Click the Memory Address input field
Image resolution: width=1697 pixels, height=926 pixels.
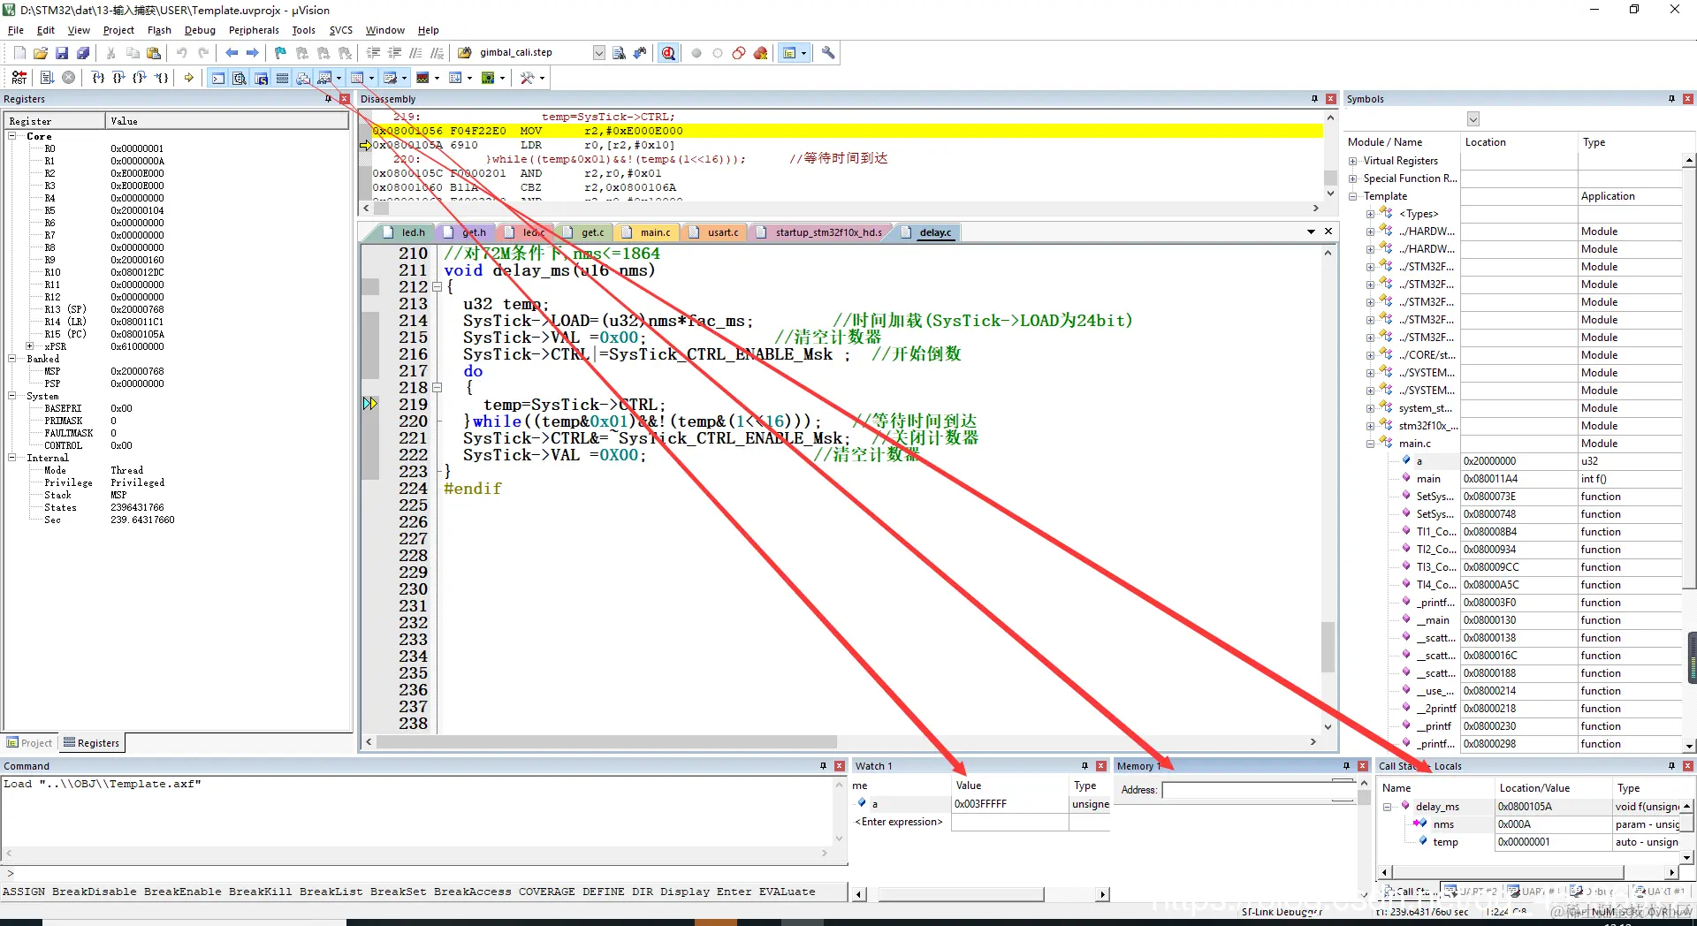click(x=1258, y=790)
